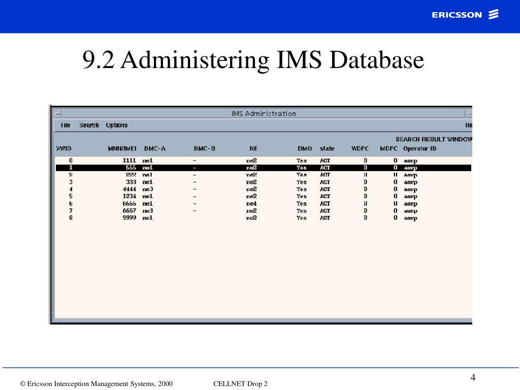520x390 pixels.
Task: Click the XWID column header
Action: click(x=63, y=149)
